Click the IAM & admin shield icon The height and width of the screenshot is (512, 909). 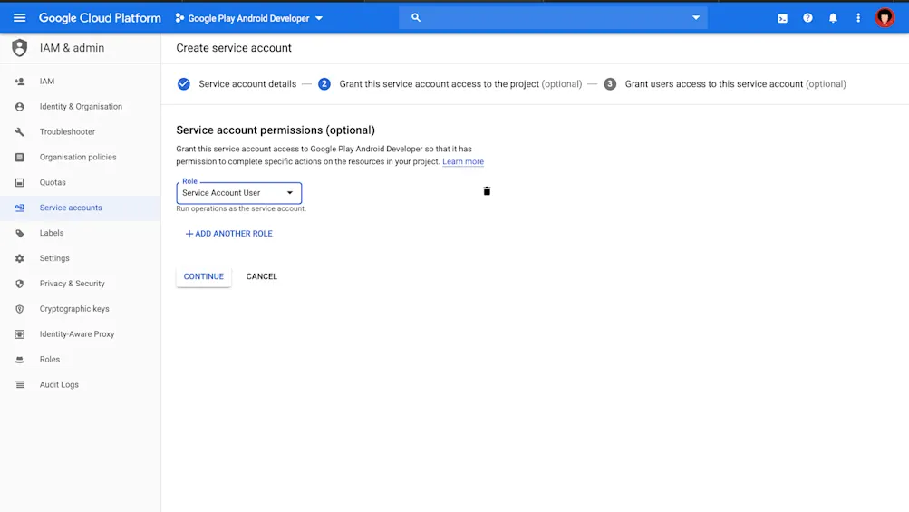click(20, 47)
